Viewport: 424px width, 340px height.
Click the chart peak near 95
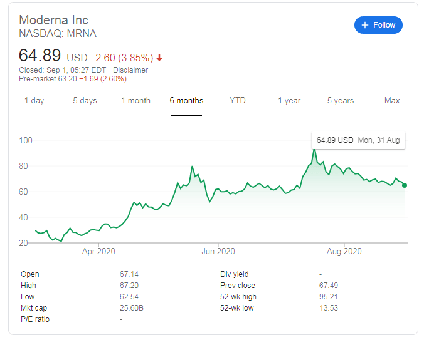pyautogui.click(x=314, y=149)
